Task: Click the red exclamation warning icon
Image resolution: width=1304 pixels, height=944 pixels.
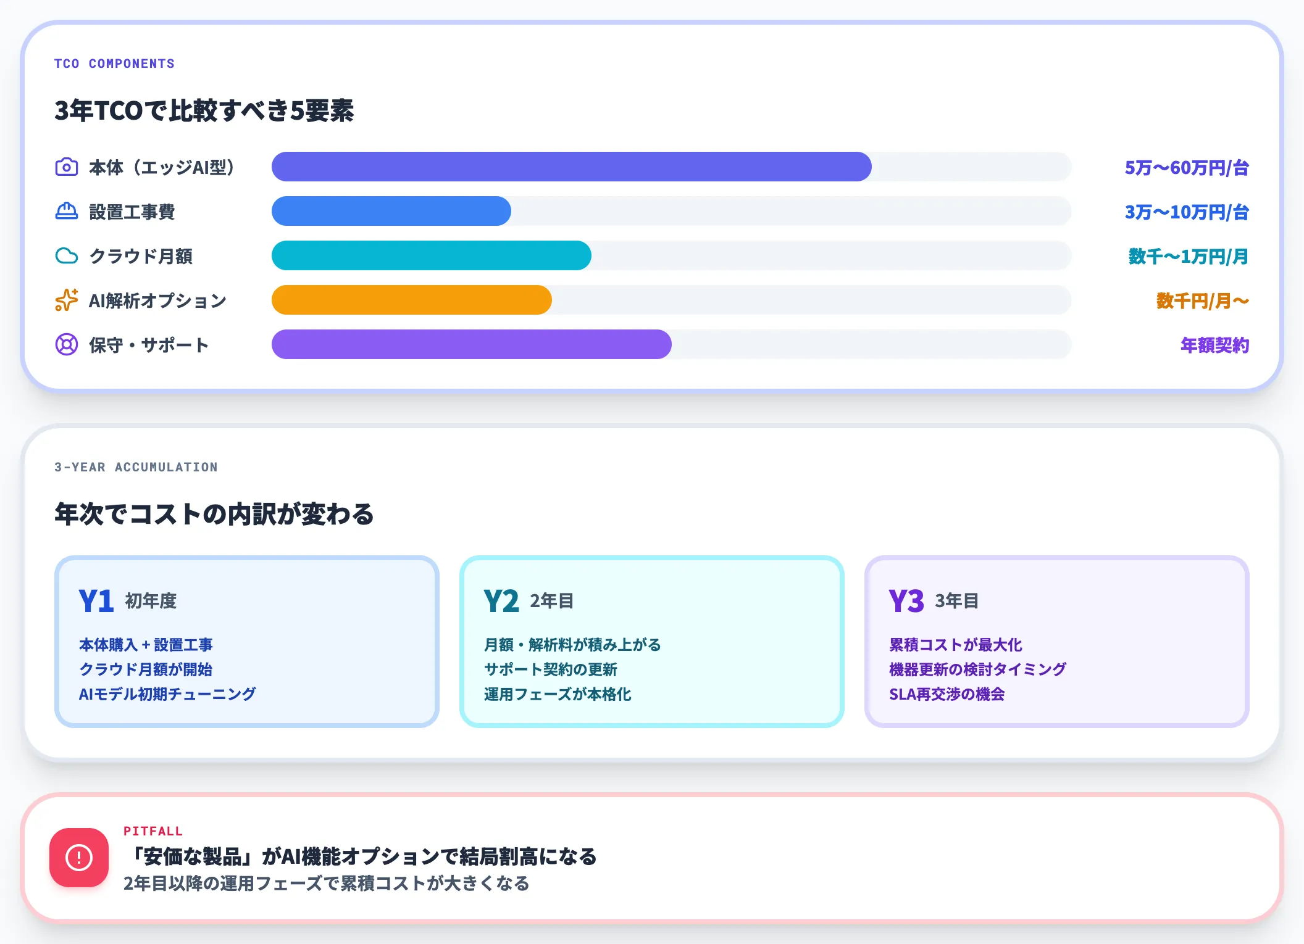Action: point(79,858)
